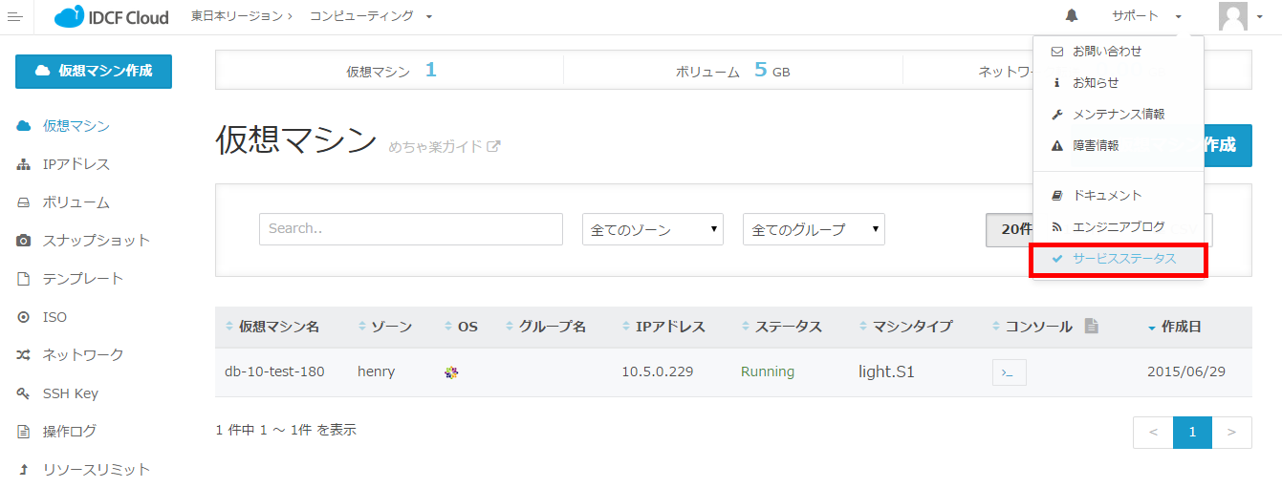Open the hamburger menu icon
This screenshot has width=1282, height=488.
point(14,17)
